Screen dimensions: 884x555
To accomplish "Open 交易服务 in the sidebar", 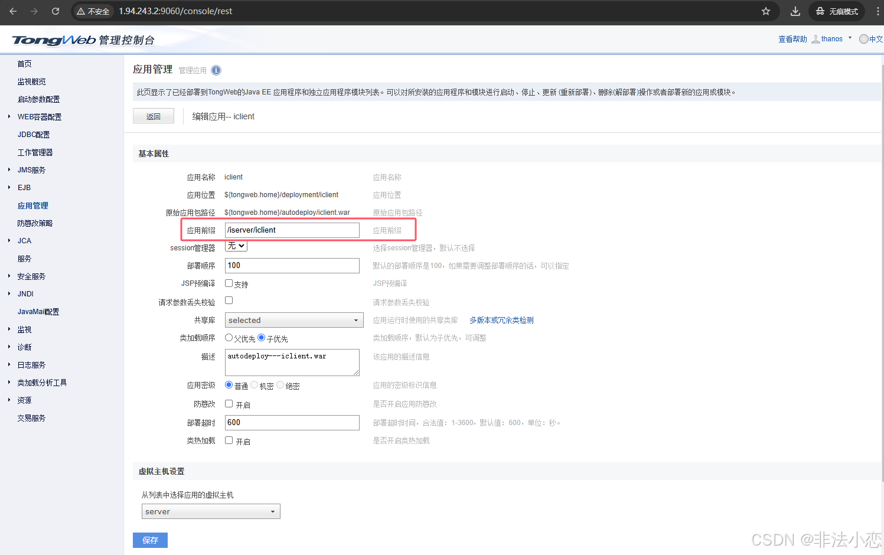I will point(32,418).
